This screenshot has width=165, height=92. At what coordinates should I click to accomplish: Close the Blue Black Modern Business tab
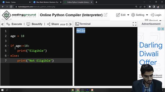coord(61,2)
